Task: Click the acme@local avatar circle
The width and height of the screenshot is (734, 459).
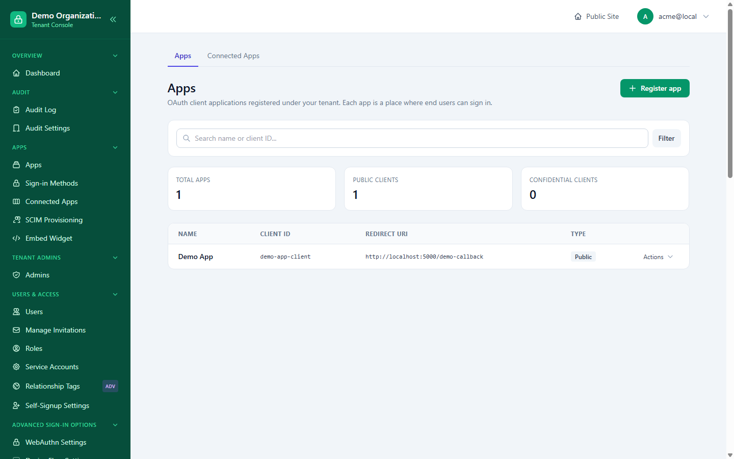Action: 645,16
